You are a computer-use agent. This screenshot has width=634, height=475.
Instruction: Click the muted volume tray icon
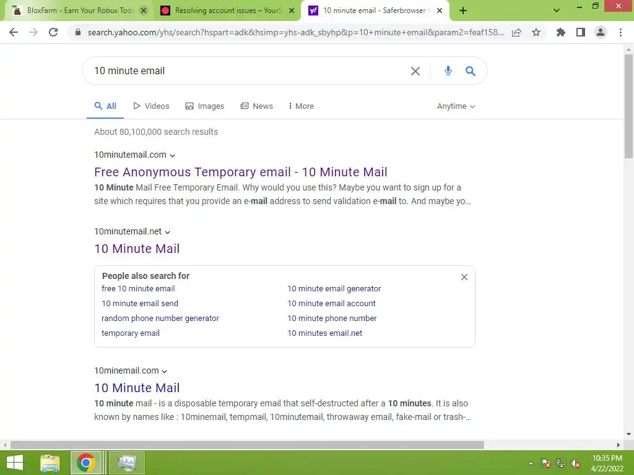(x=576, y=463)
